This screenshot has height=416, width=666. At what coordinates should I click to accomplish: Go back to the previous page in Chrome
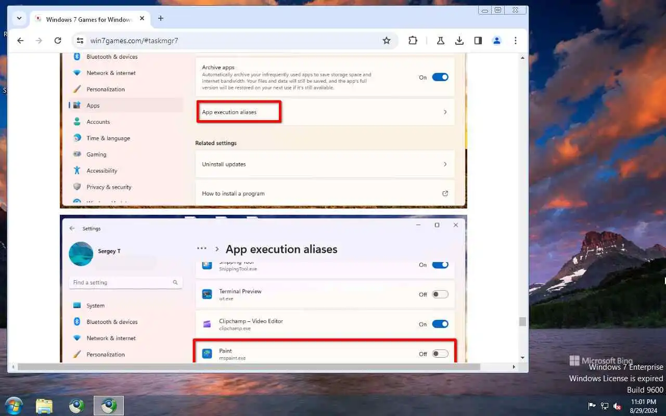(20, 41)
